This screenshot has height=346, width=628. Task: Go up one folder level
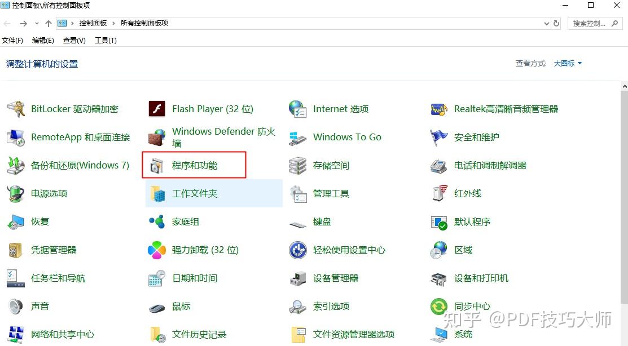[49, 24]
